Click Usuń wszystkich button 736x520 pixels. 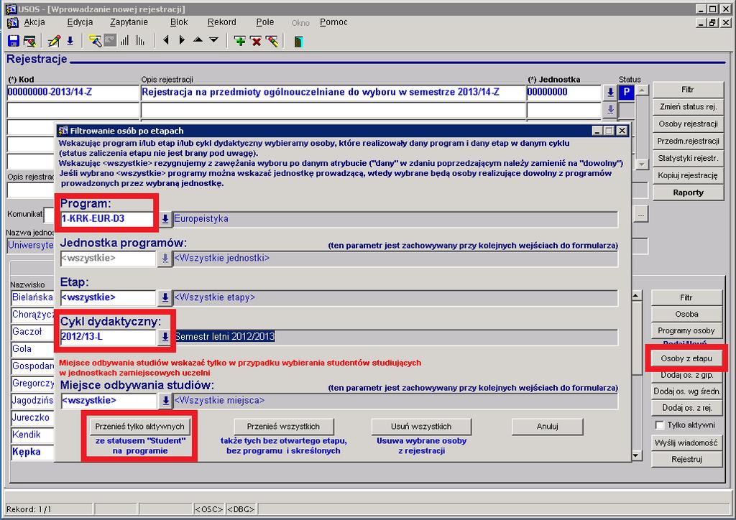tap(421, 427)
